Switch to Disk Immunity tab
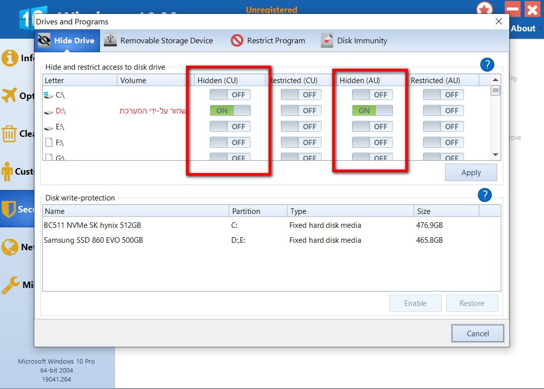544x389 pixels. tap(354, 41)
